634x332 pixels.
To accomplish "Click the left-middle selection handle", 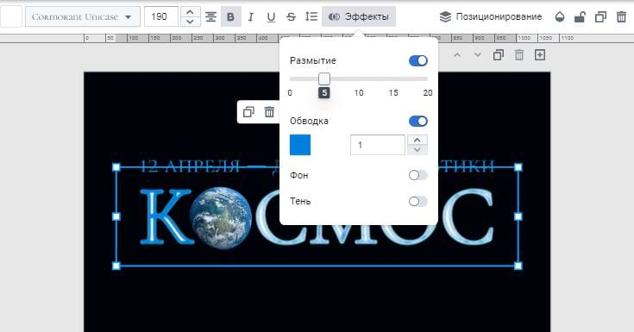I will click(x=116, y=216).
